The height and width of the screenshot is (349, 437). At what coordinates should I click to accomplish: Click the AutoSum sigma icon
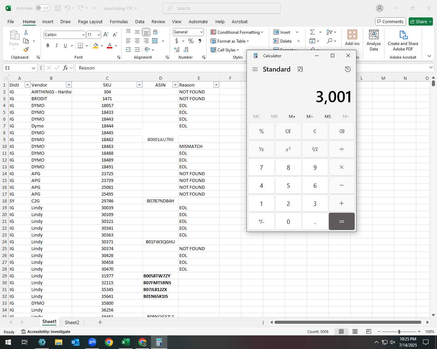(312, 32)
